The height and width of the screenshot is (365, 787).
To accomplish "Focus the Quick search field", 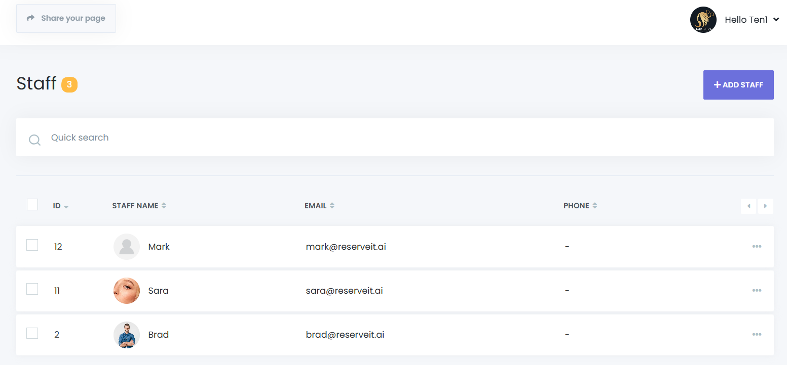I will click(x=395, y=138).
